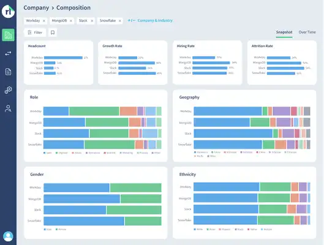The width and height of the screenshot is (324, 245).
Task: Click the Slack row label in Geography chart
Action: click(188, 134)
